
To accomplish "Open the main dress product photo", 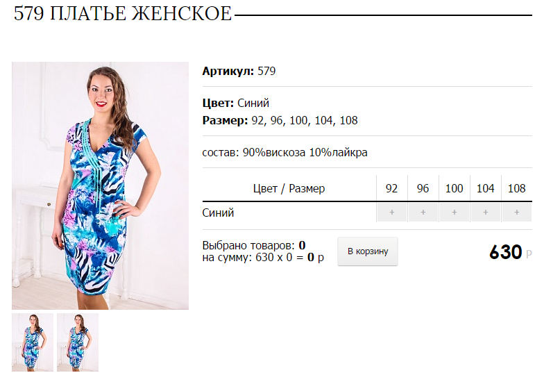I will [100, 185].
